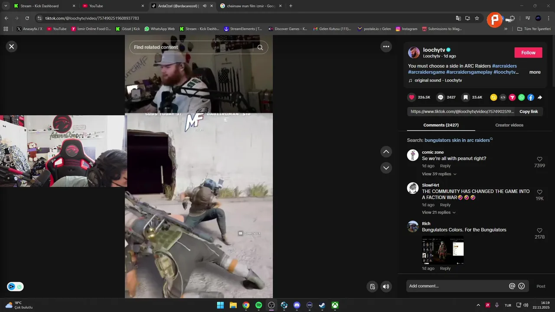555x312 pixels.
Task: Select the Comments (2427) tab
Action: [x=441, y=125]
